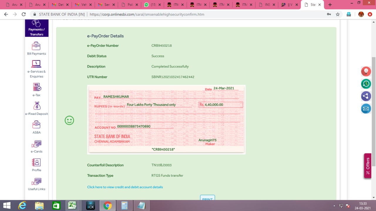Click the red lightbulb floating icon

coord(366,71)
